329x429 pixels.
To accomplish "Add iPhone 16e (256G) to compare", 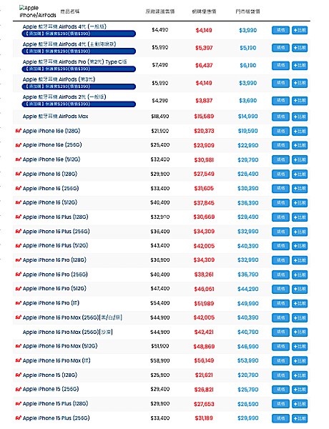I will pyautogui.click(x=300, y=145).
